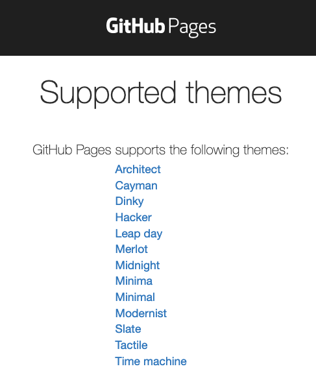Click the word 'Supported' in the heading
Image resolution: width=316 pixels, height=373 pixels.
(x=108, y=93)
